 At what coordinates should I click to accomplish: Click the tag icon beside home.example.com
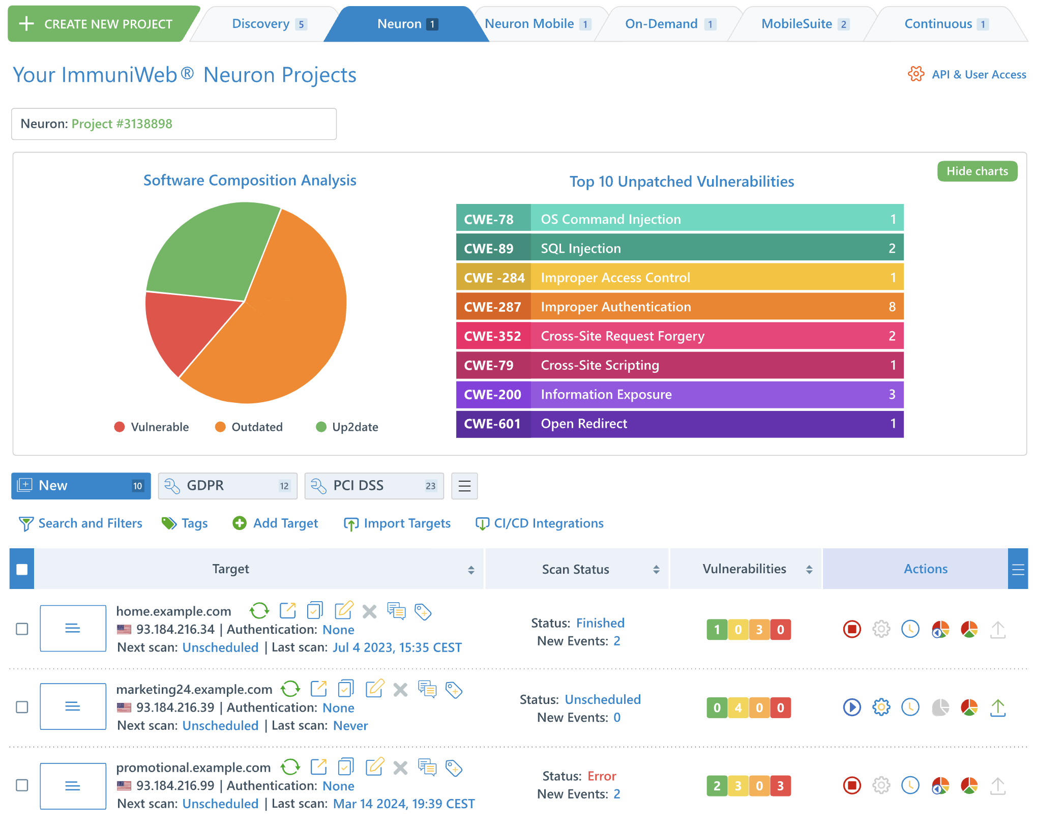[x=423, y=611]
